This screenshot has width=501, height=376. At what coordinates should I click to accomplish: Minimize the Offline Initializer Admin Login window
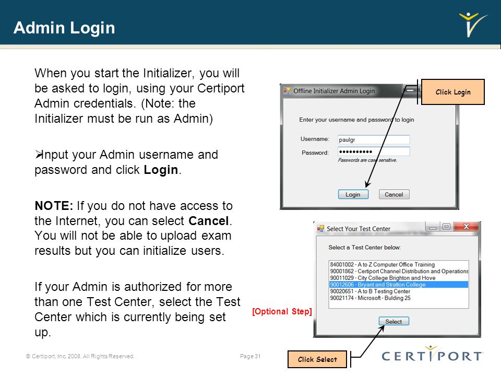[410, 90]
